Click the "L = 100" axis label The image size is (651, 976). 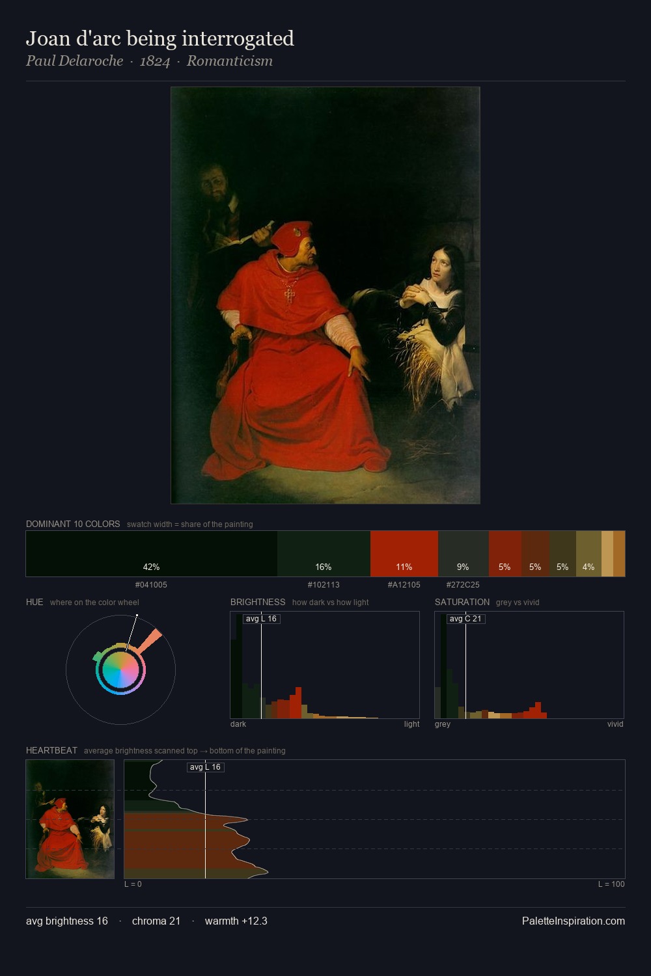click(611, 884)
